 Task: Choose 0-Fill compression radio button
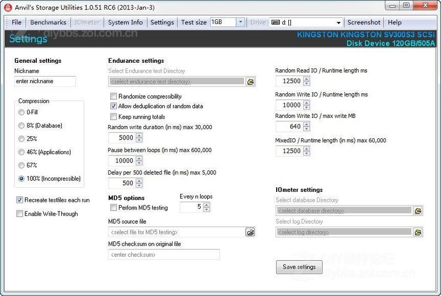click(x=22, y=112)
